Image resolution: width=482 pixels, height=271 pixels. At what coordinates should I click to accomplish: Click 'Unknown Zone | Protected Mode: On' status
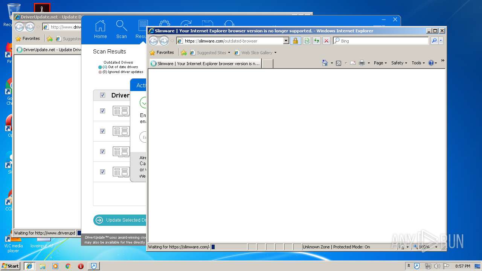point(336,247)
